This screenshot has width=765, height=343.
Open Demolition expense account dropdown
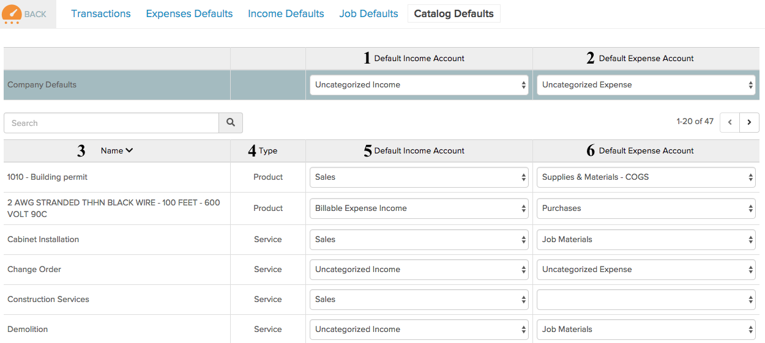646,330
